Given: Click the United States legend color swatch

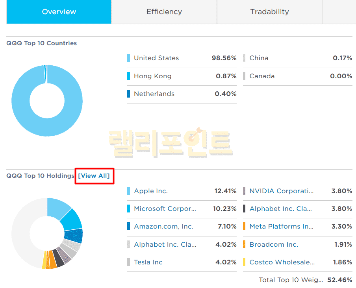Looking at the screenshot, I should tap(129, 58).
